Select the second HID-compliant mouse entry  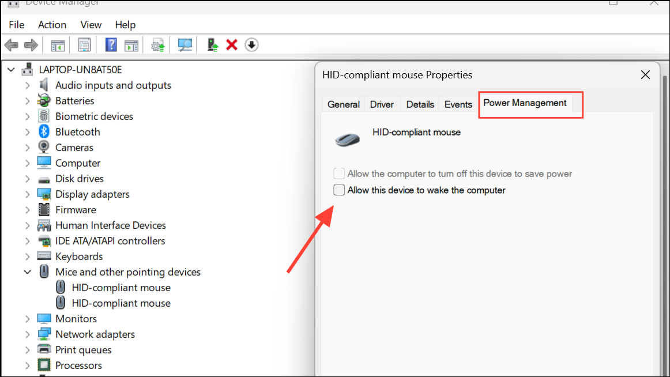tap(121, 303)
